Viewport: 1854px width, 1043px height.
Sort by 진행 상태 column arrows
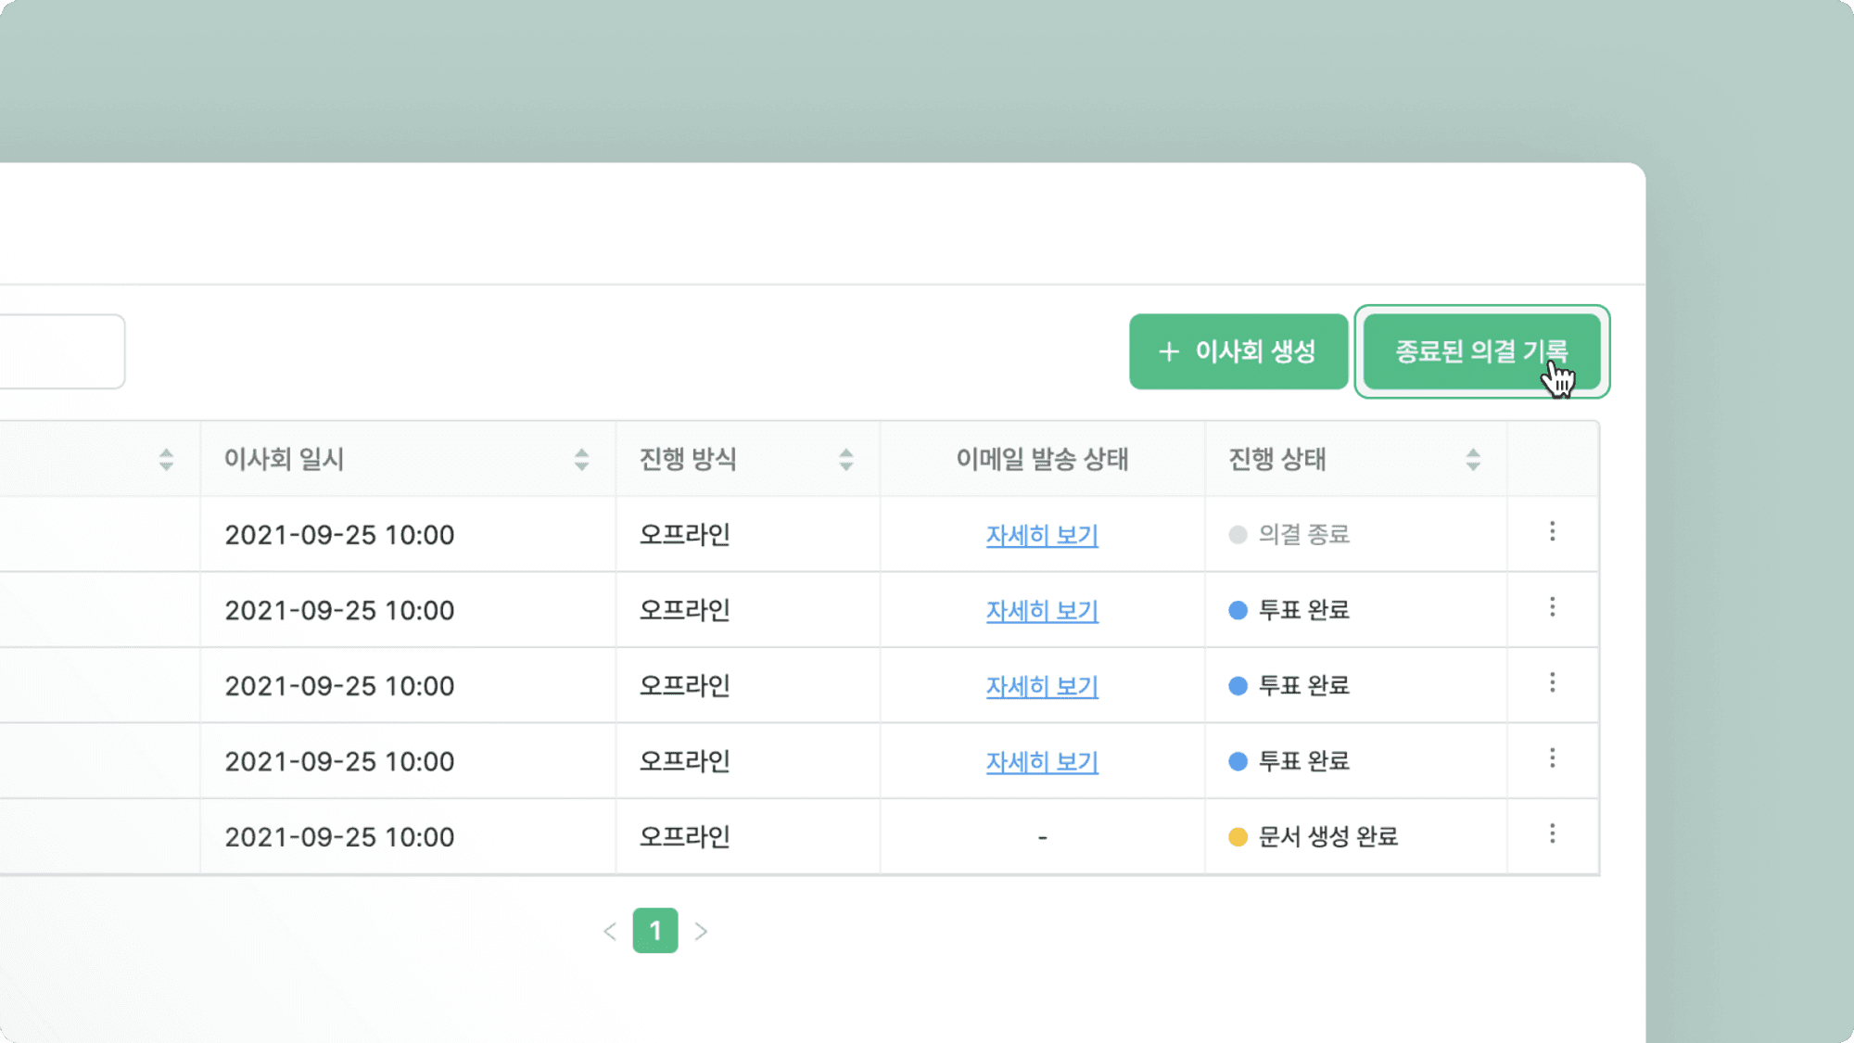[x=1473, y=459]
